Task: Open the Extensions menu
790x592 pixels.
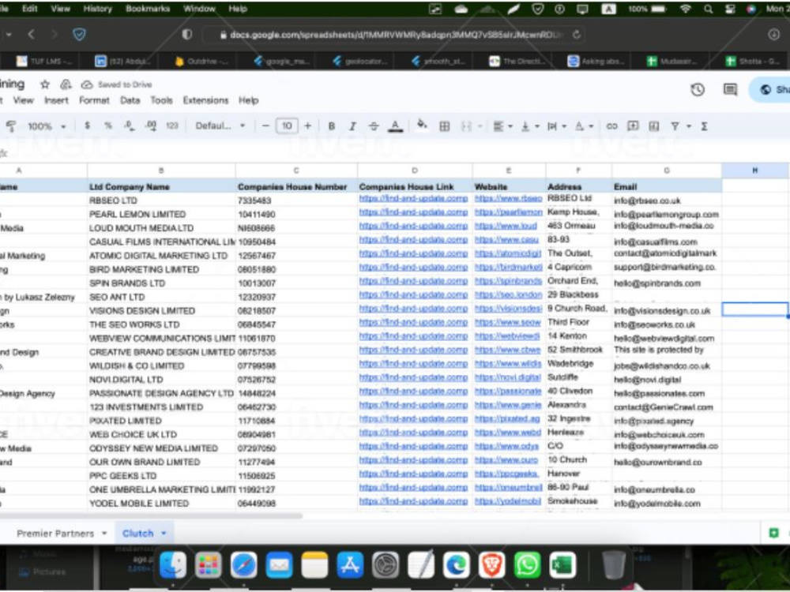Action: [x=205, y=100]
